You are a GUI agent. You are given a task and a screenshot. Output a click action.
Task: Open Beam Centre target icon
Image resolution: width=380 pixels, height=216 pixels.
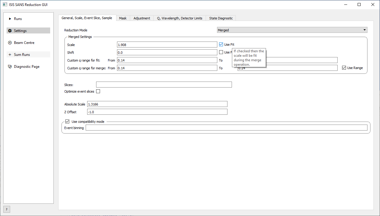(10, 43)
